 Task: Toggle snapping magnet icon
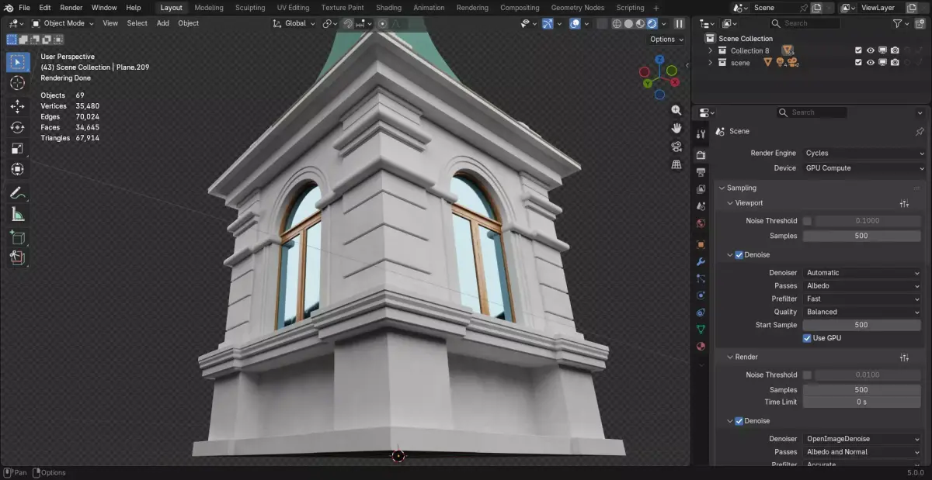(x=348, y=23)
